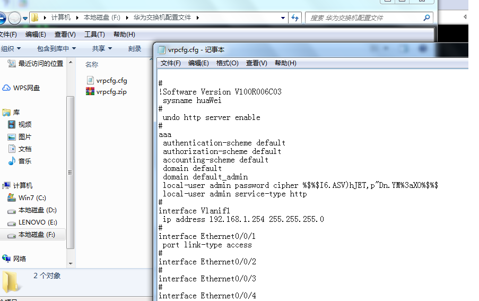Open Notepad 文件(F) menu

click(x=170, y=63)
